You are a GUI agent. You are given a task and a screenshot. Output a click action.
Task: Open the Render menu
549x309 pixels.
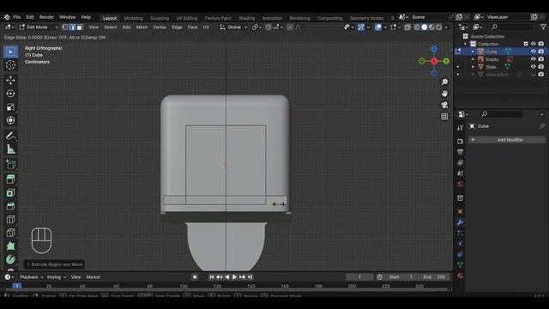[46, 17]
